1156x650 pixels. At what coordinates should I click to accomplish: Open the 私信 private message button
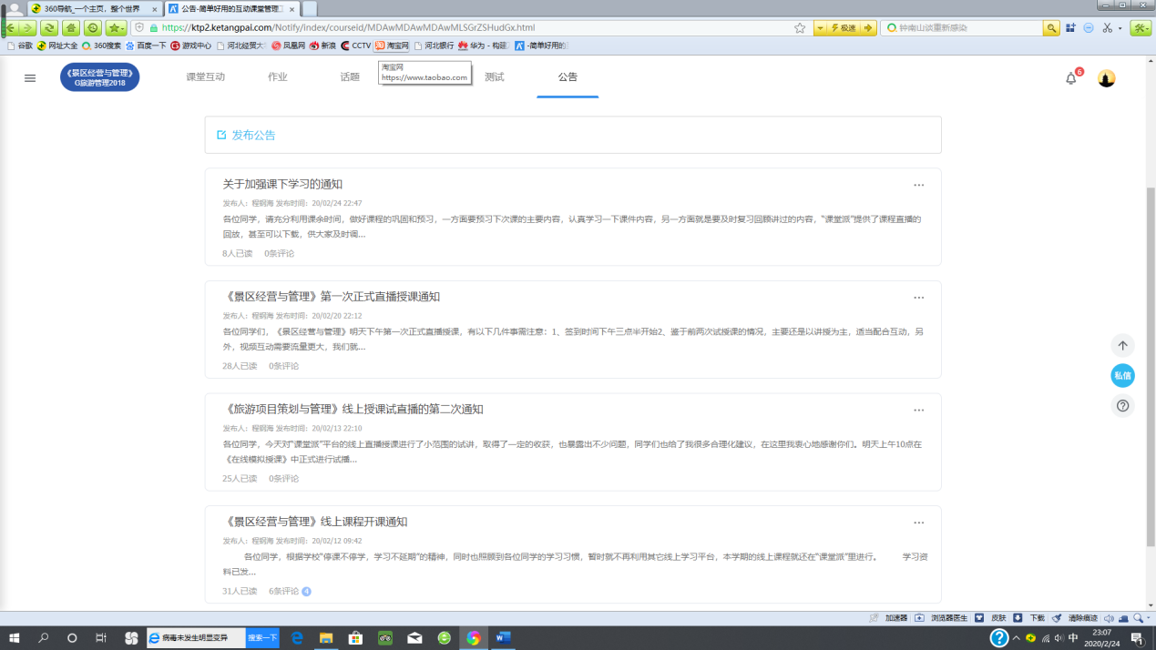pos(1122,375)
